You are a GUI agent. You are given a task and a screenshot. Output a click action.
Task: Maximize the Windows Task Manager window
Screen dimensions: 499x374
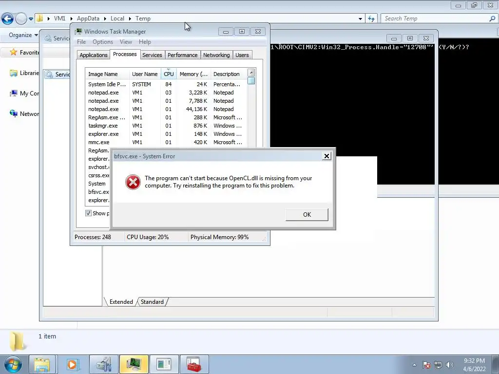(x=242, y=32)
